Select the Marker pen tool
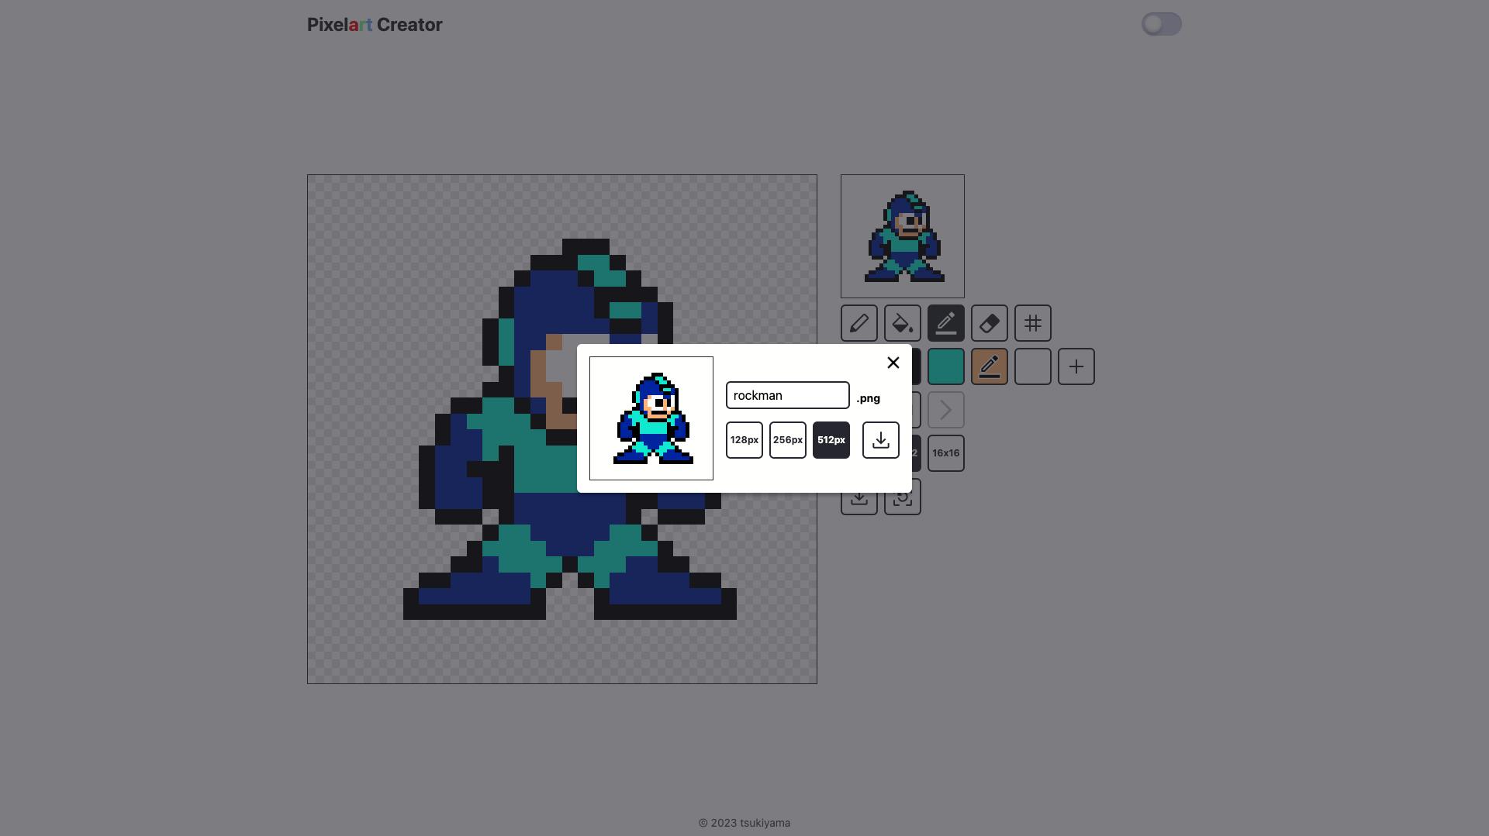Screen dimensions: 1489x836 945,323
